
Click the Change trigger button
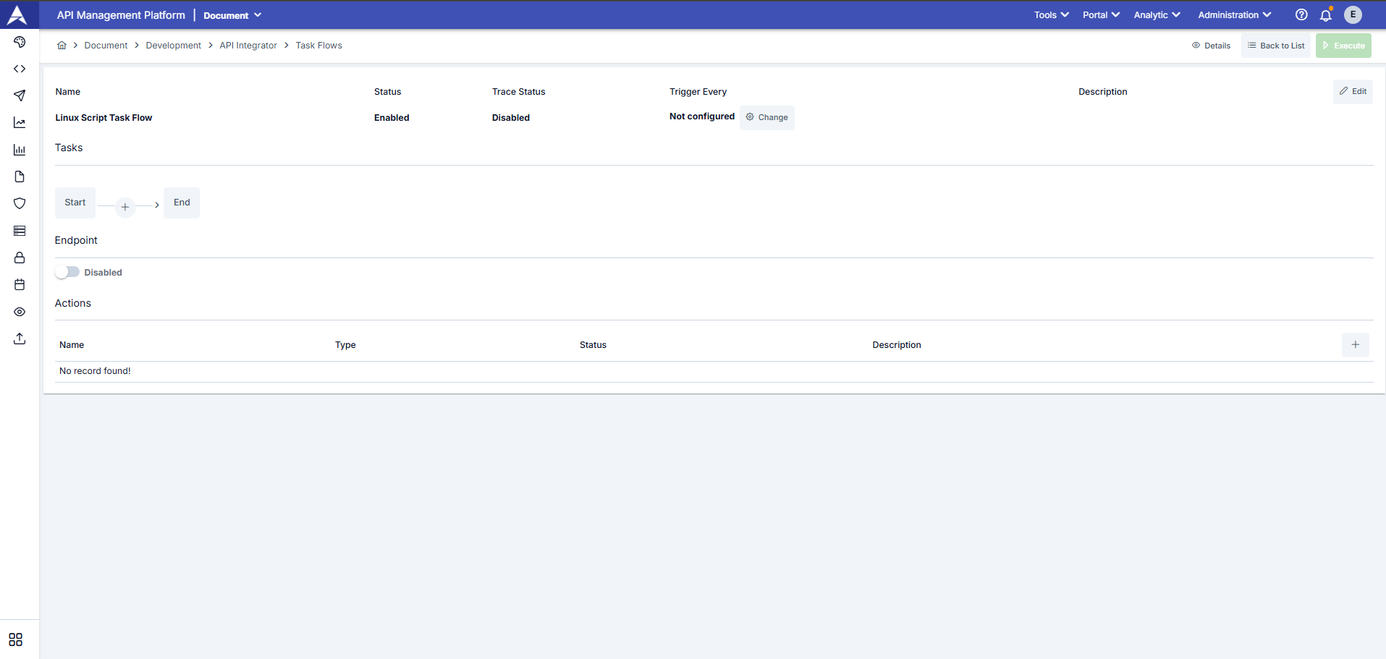[767, 117]
